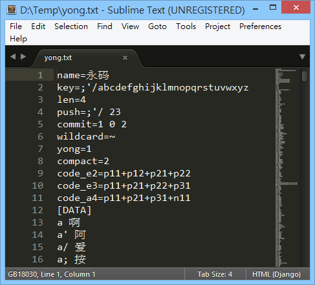Viewport: 315px width, 285px height.
Task: Open the Selection menu
Action: (71, 26)
